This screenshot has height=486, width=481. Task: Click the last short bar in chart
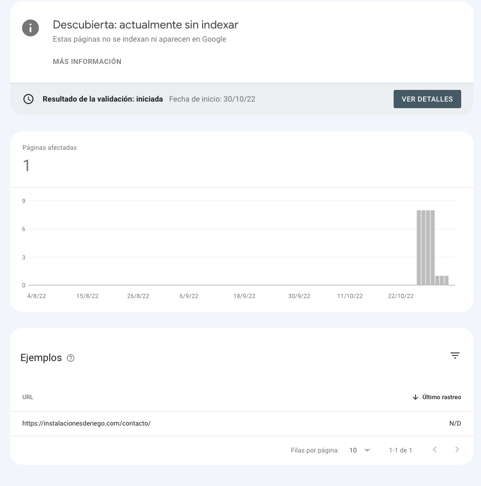coord(446,280)
